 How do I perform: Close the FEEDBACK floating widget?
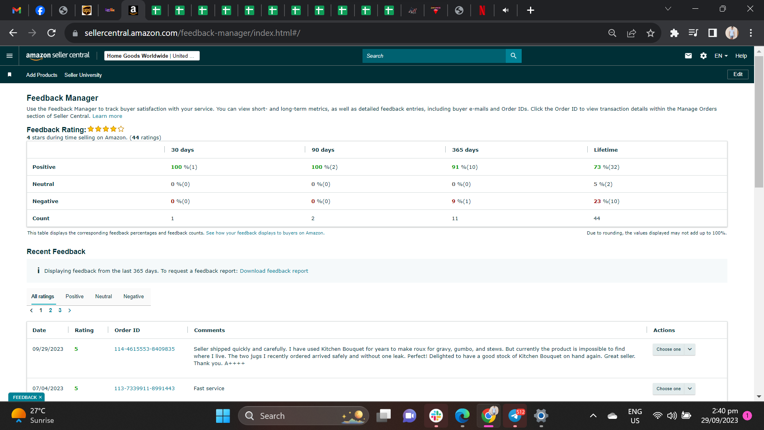pyautogui.click(x=40, y=397)
